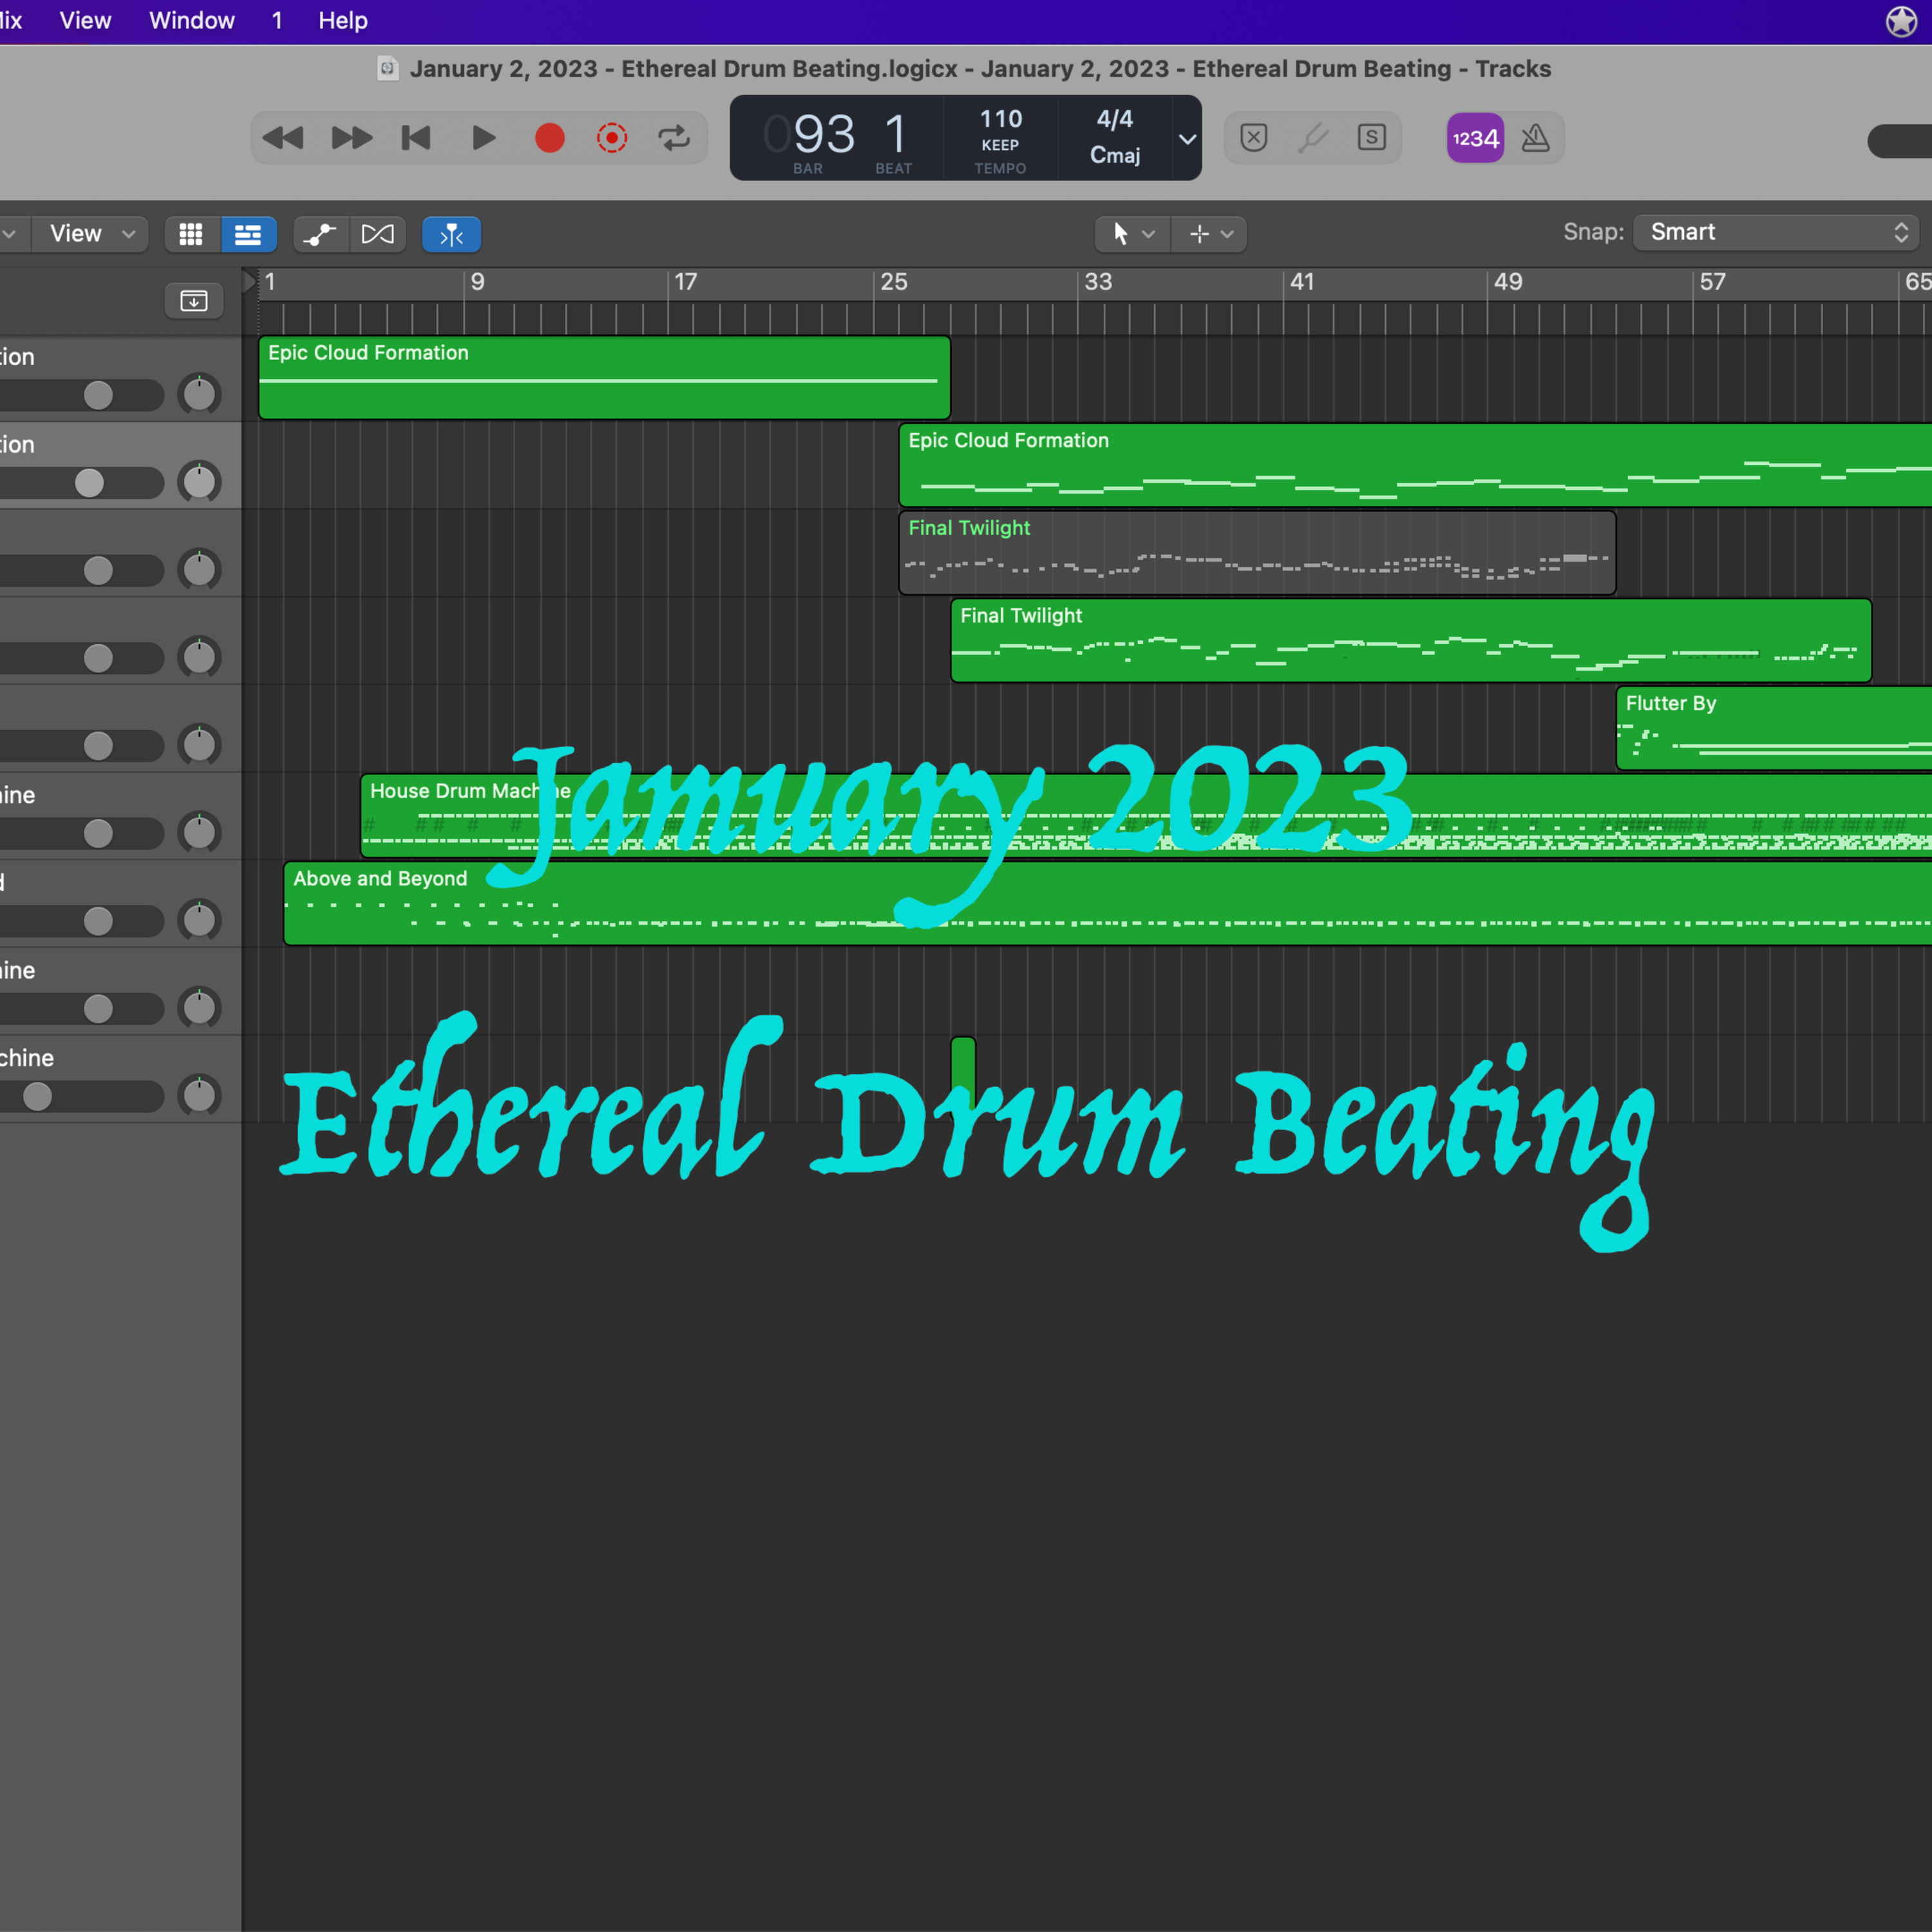
Task: Toggle the Flex view icon
Action: click(x=378, y=234)
